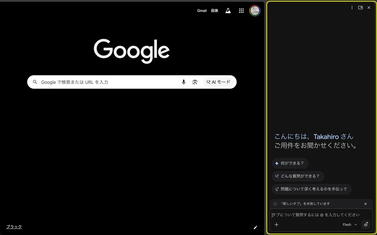Screen dimensions: 377x235
Task: Start live voice mode icon
Action: click(366, 225)
